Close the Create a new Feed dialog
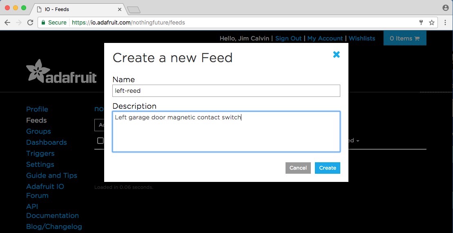The width and height of the screenshot is (453, 233). (336, 54)
